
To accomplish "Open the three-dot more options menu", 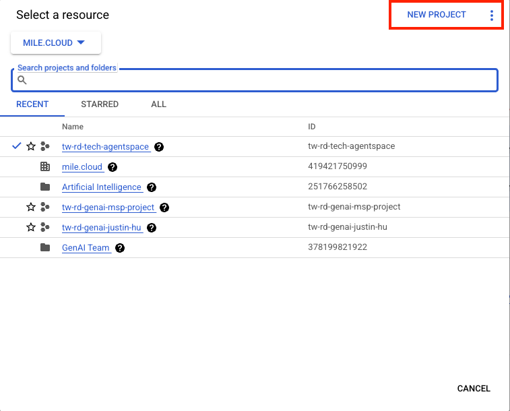I will pyautogui.click(x=492, y=15).
